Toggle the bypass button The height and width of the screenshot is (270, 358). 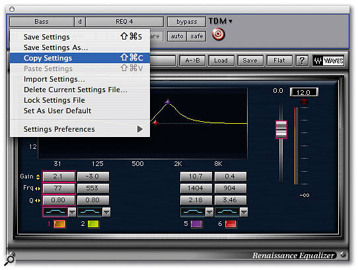(186, 22)
